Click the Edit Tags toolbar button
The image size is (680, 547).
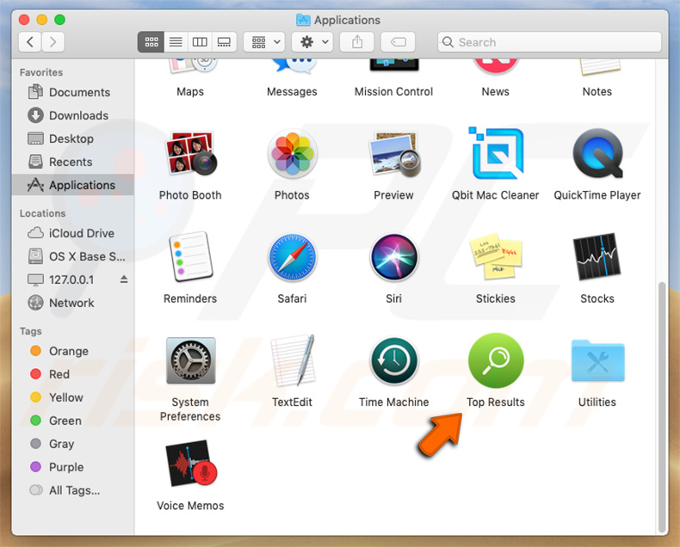[x=399, y=42]
